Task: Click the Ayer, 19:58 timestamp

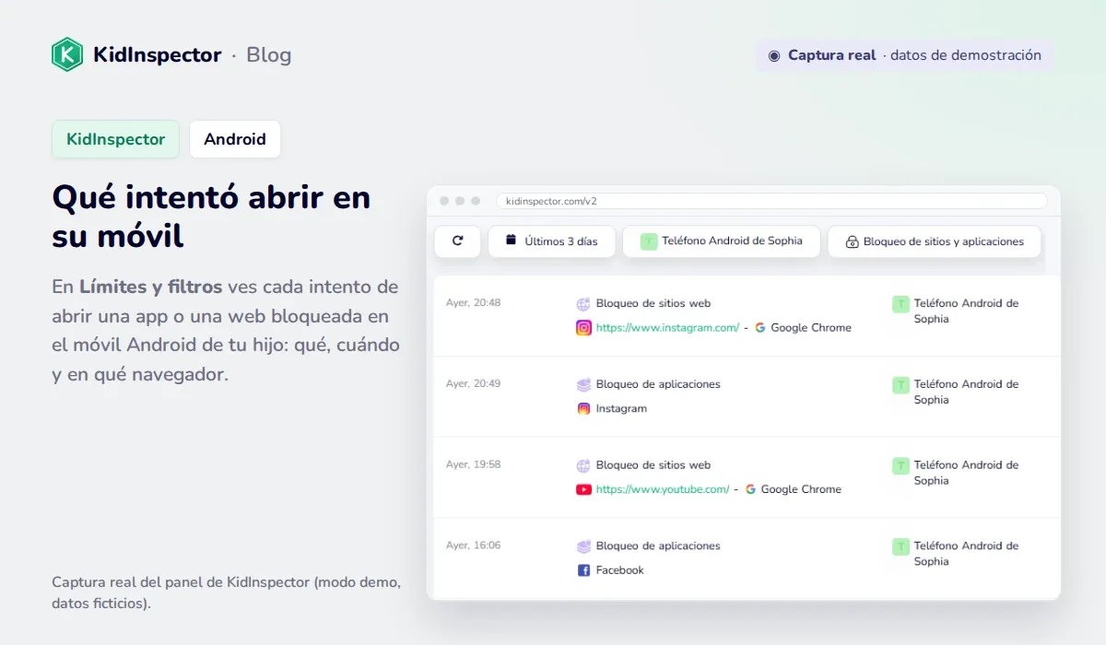Action: pos(473,464)
